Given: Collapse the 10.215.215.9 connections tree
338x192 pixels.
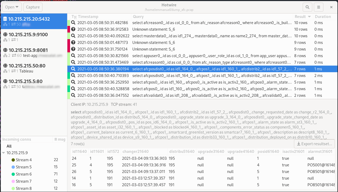Looking at the screenshot, I should point(3,153).
